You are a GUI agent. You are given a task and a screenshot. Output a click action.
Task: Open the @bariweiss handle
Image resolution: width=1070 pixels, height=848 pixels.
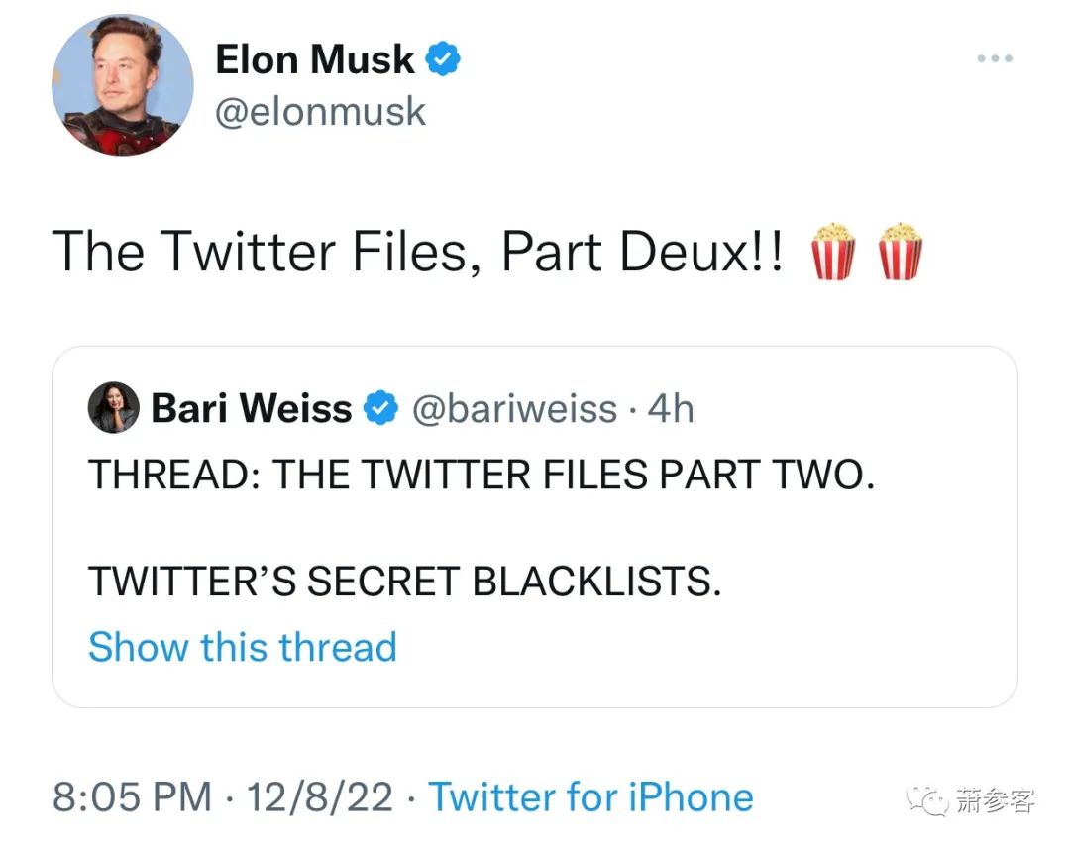coord(513,408)
